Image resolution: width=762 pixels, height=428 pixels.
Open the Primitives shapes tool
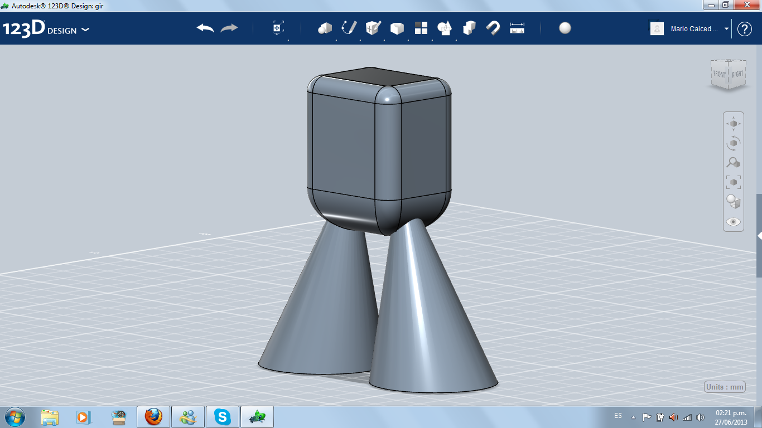click(x=325, y=28)
